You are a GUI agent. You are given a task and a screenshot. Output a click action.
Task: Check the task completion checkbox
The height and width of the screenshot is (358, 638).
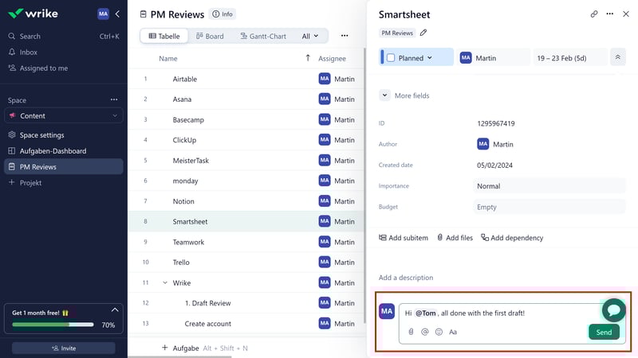(391, 58)
